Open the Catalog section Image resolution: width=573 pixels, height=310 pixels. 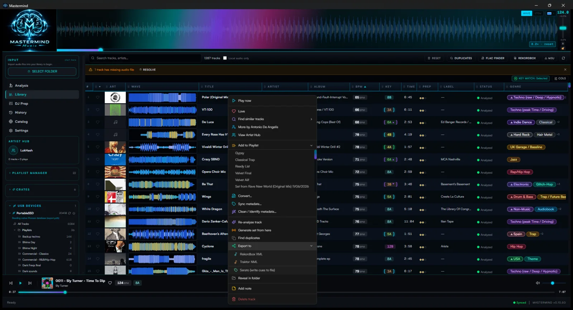pos(42,122)
